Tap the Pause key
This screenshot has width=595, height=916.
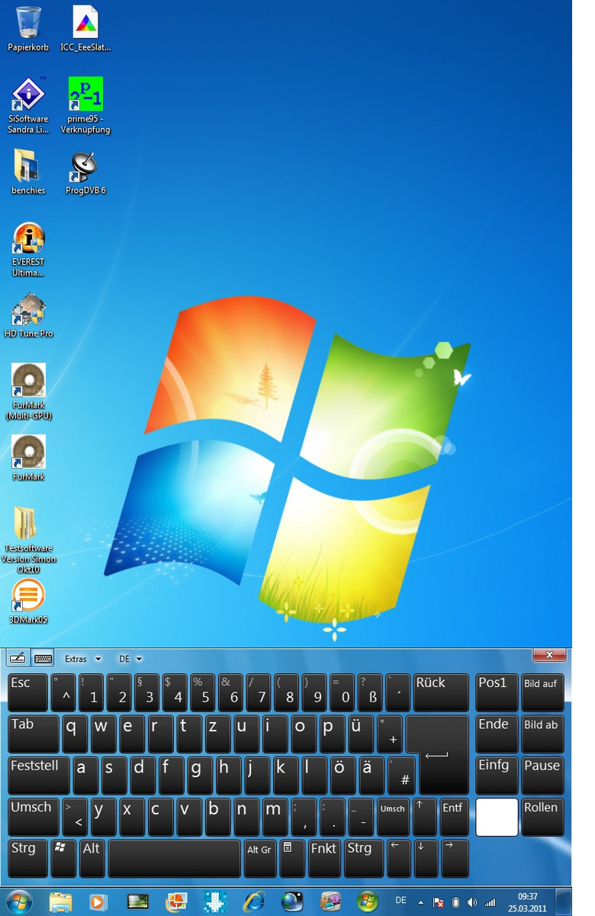(x=542, y=776)
